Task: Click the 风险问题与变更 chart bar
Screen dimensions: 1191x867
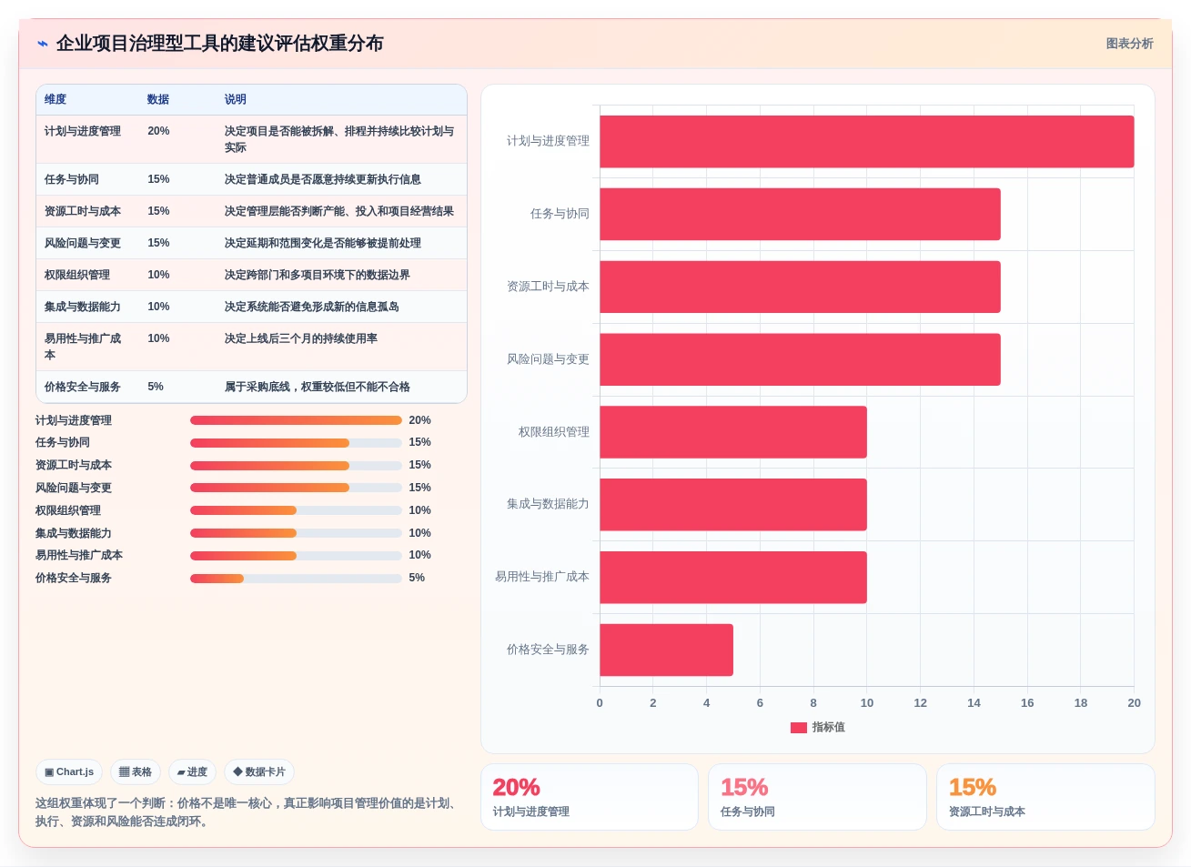Action: tap(800, 359)
